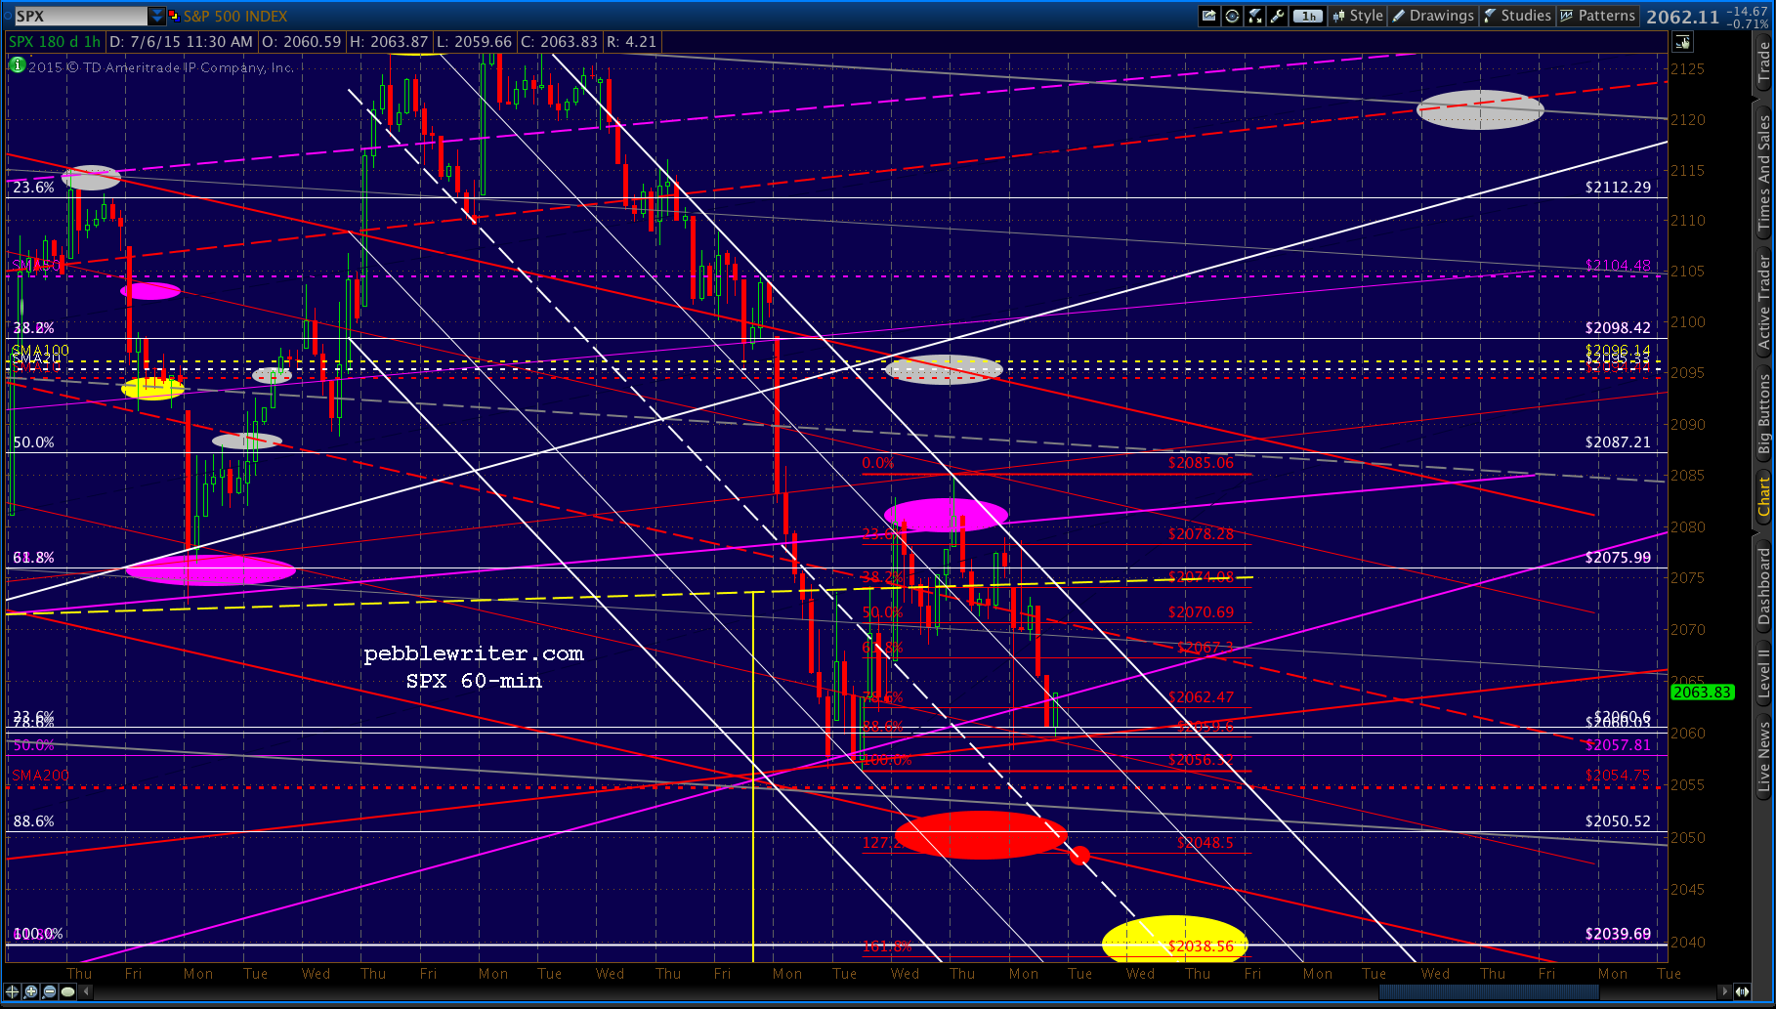This screenshot has width=1776, height=1009.
Task: Open the Level II side tab
Action: [1763, 673]
